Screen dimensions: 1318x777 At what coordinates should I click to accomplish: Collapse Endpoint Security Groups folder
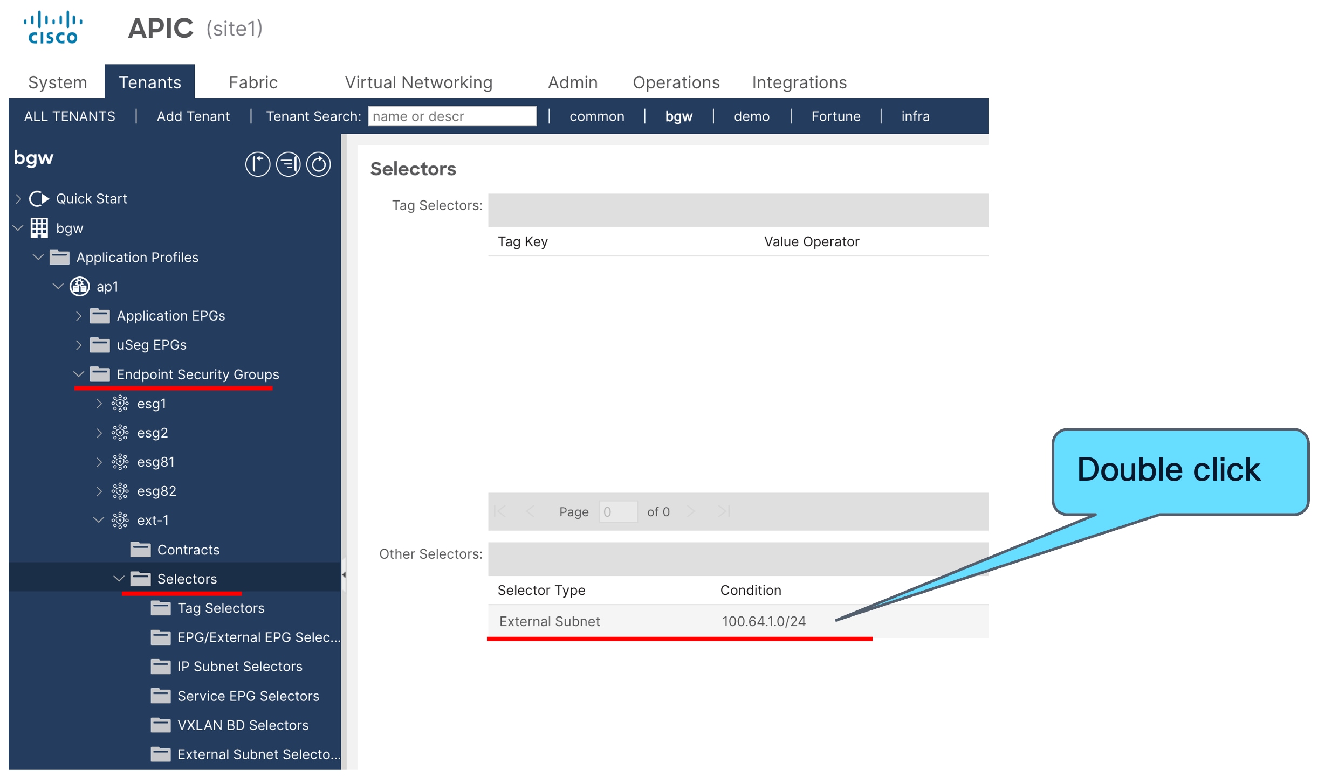click(79, 374)
